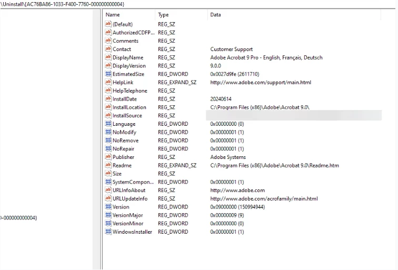398x270 pixels.
Task: Select the Size string icon
Action: point(108,174)
